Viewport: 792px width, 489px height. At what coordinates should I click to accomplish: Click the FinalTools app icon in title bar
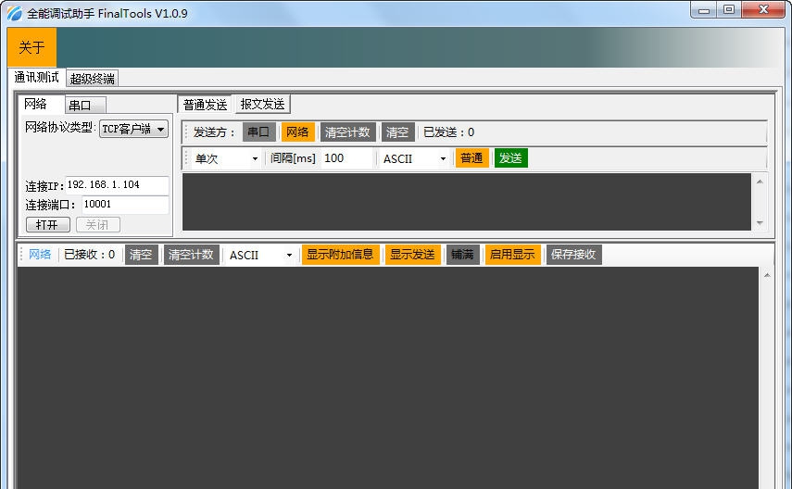point(14,13)
